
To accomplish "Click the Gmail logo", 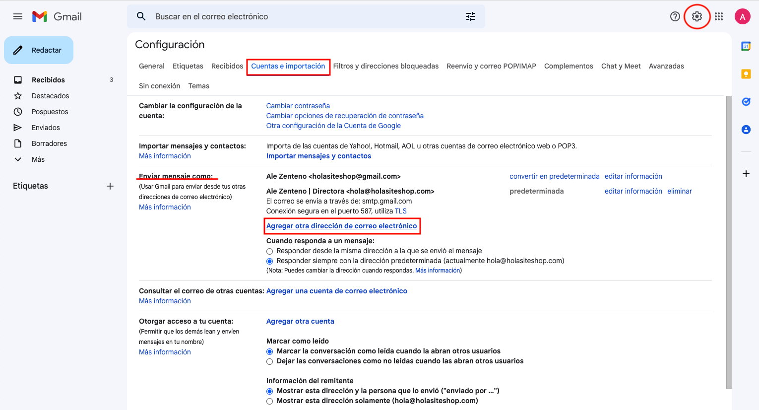I will [57, 16].
